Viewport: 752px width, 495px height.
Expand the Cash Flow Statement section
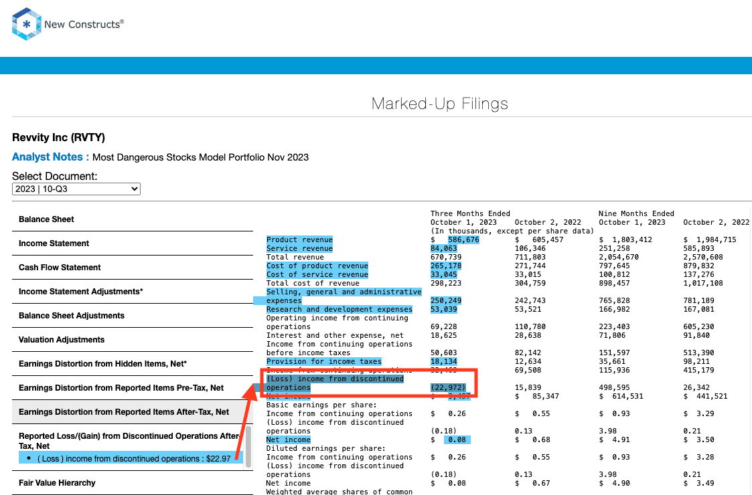coord(133,268)
